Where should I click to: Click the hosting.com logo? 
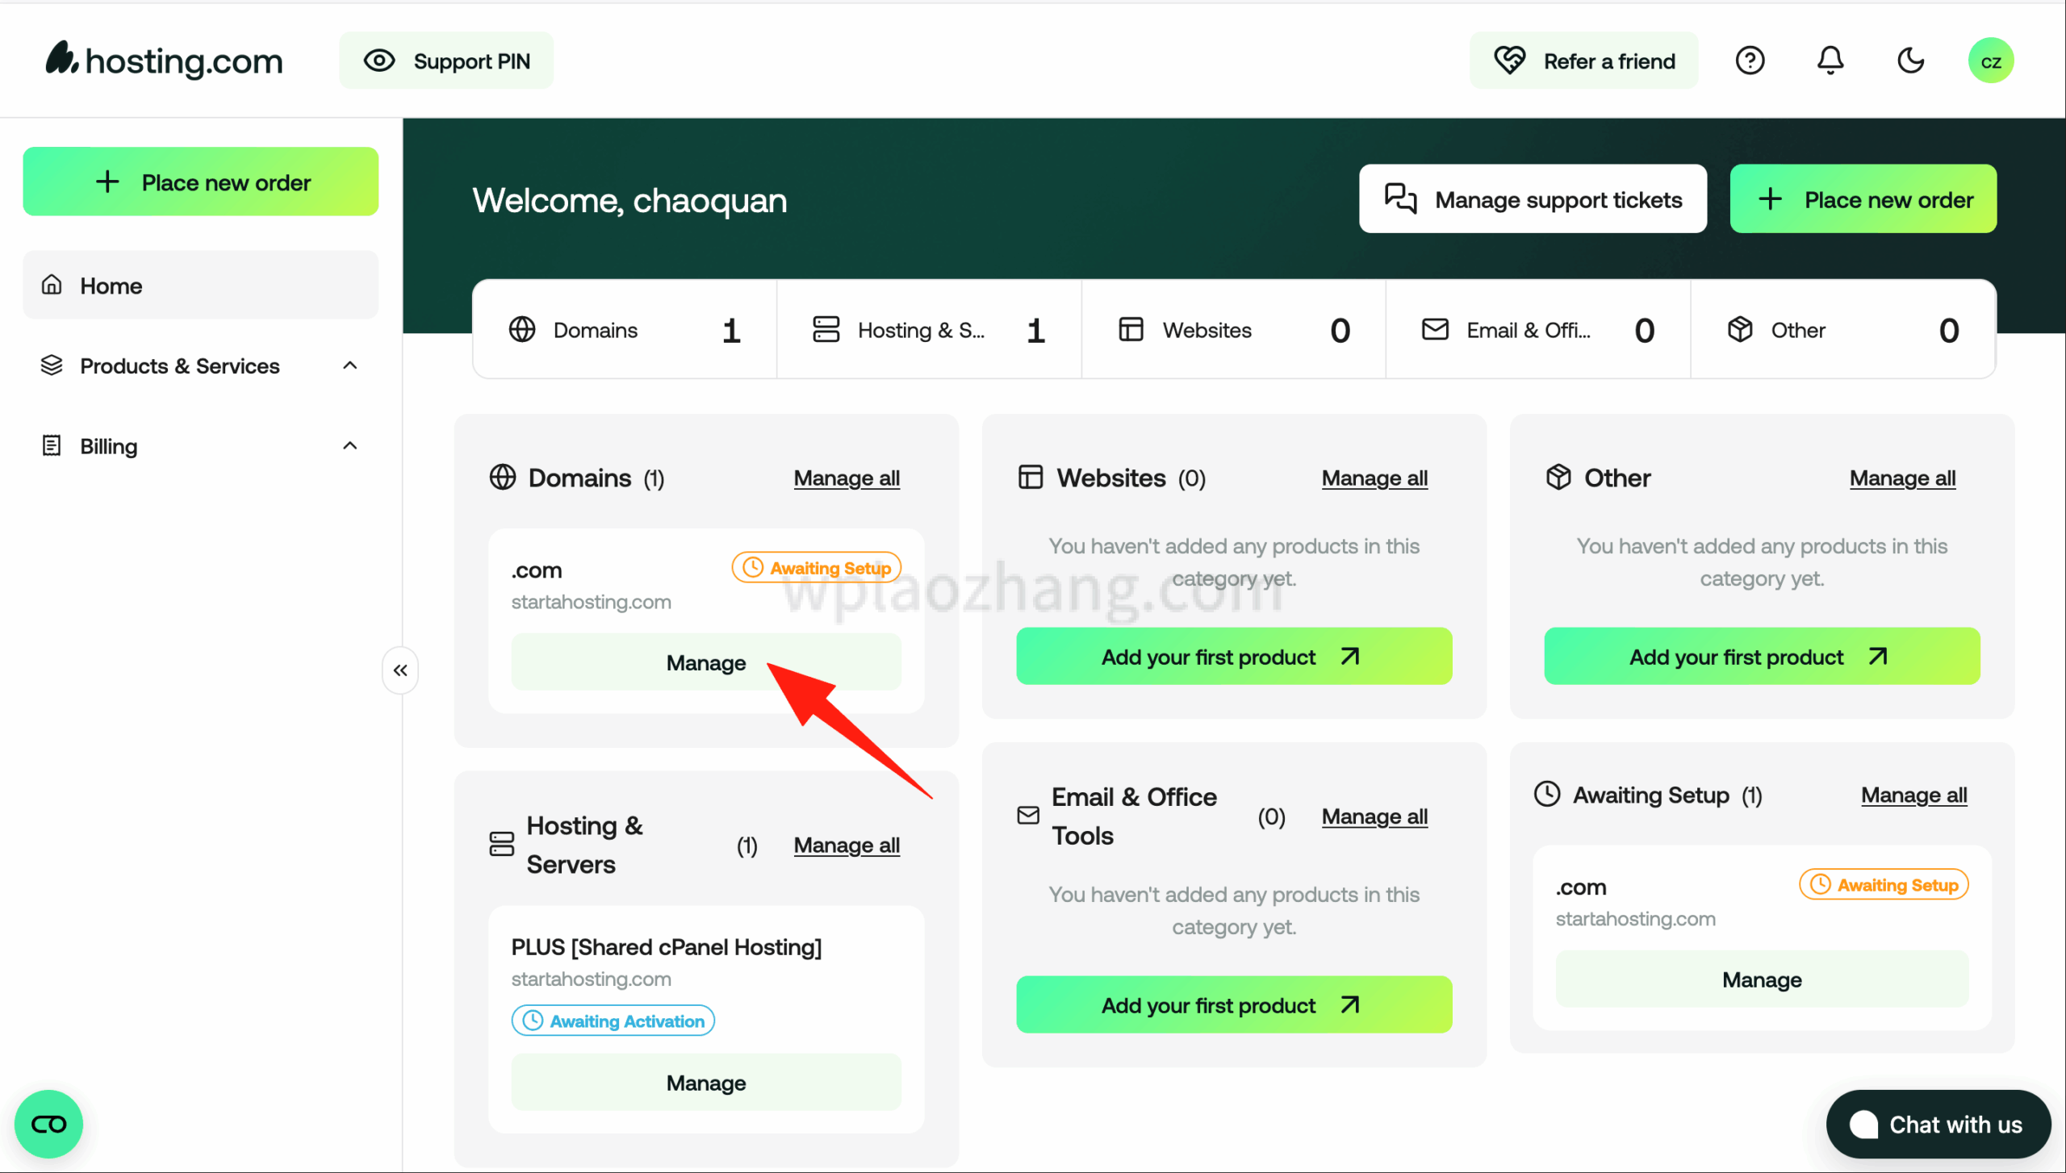coord(165,61)
